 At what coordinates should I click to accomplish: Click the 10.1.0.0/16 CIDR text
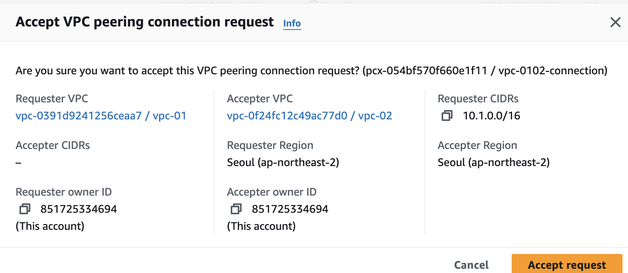[491, 115]
